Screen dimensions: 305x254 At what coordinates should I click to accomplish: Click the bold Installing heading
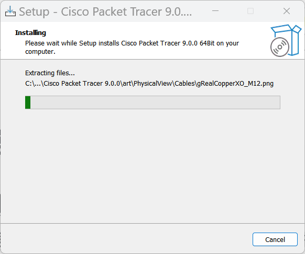(30, 32)
